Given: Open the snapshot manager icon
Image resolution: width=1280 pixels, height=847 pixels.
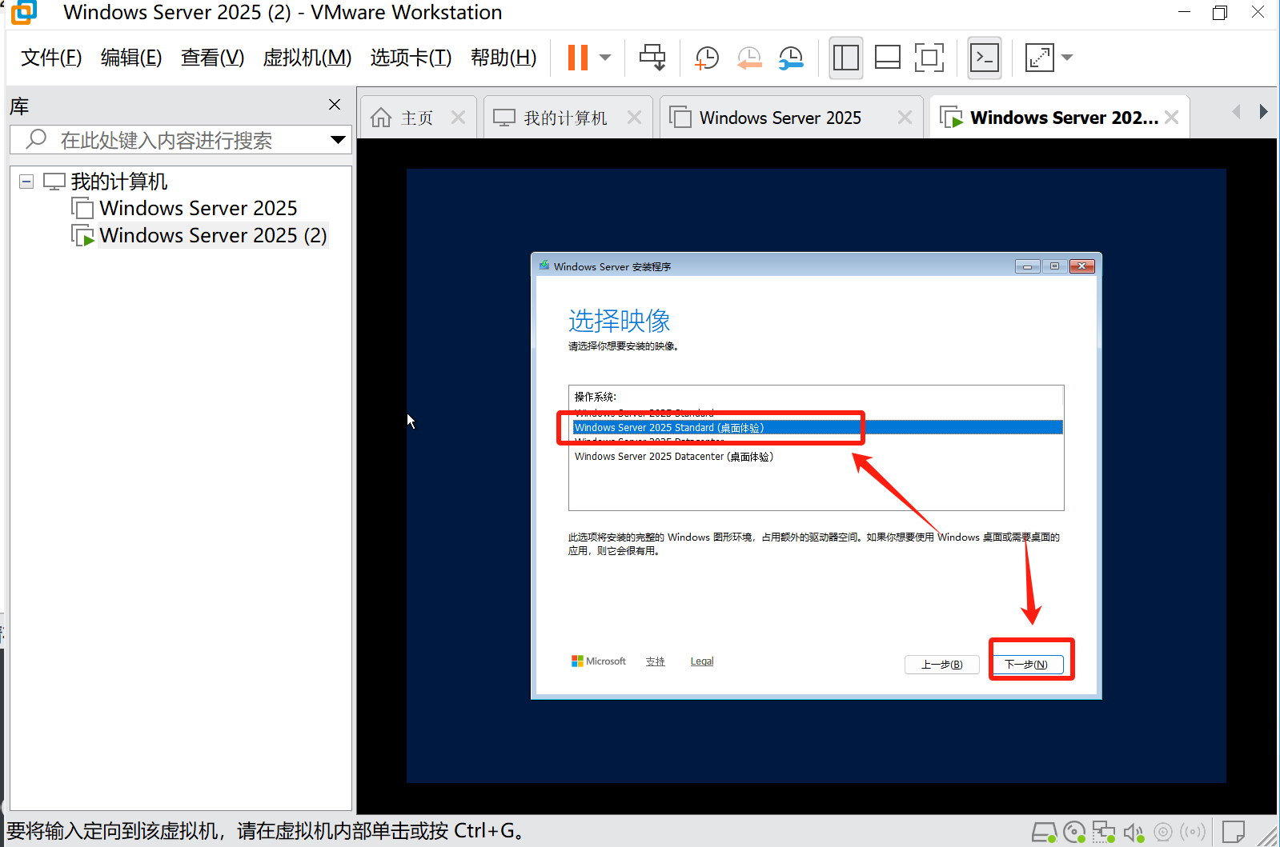Looking at the screenshot, I should (791, 58).
